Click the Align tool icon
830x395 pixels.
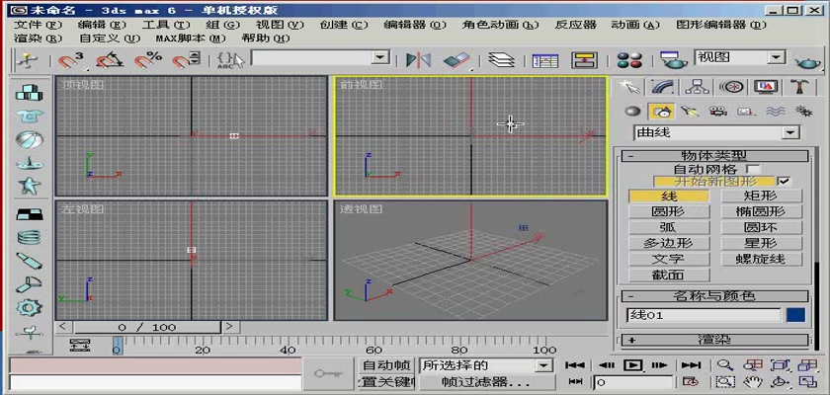[x=456, y=60]
